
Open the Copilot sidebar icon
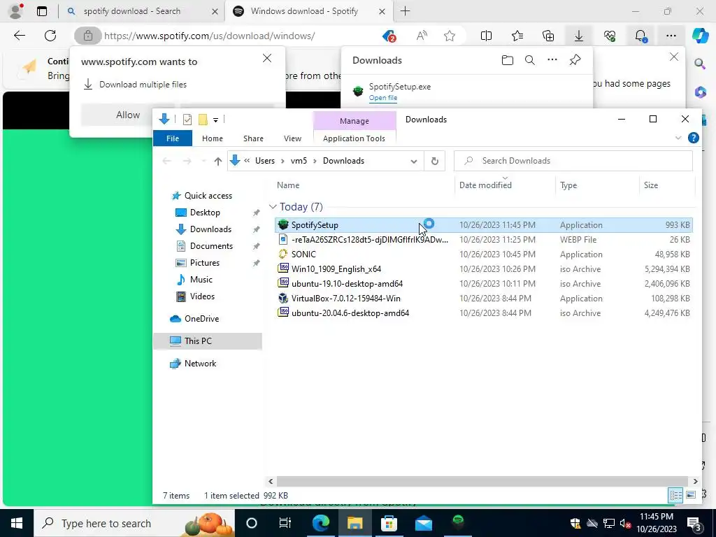click(700, 36)
